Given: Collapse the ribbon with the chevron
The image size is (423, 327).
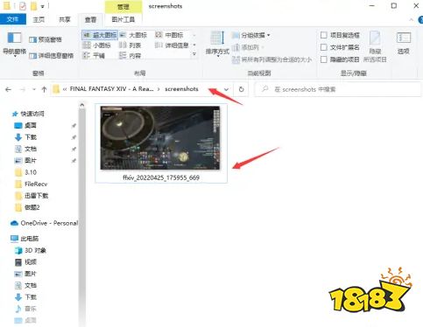Looking at the screenshot, I should coord(412,19).
